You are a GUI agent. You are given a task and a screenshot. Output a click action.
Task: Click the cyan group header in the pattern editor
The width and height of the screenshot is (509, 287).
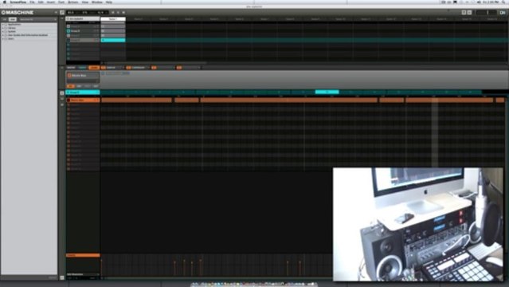click(83, 92)
